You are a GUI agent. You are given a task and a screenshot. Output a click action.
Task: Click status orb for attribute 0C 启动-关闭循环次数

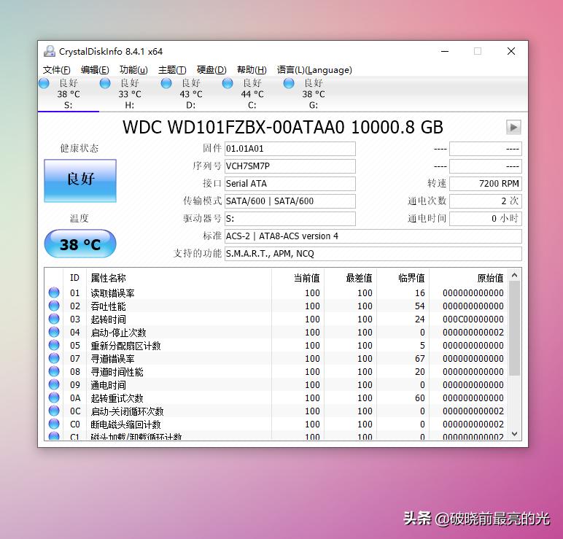coord(54,411)
